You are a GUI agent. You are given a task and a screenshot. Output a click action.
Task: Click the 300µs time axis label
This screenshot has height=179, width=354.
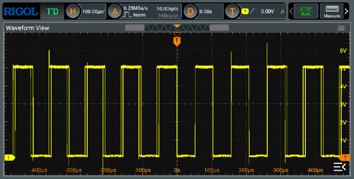tap(281, 170)
